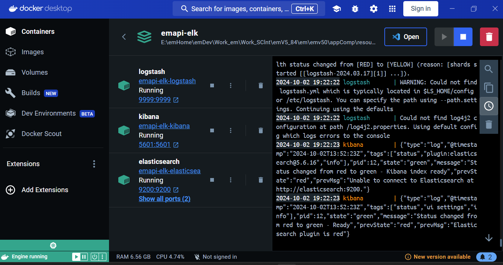Open the Extensions three-dot menu
Viewport: 503px width, 265px height.
click(x=94, y=164)
